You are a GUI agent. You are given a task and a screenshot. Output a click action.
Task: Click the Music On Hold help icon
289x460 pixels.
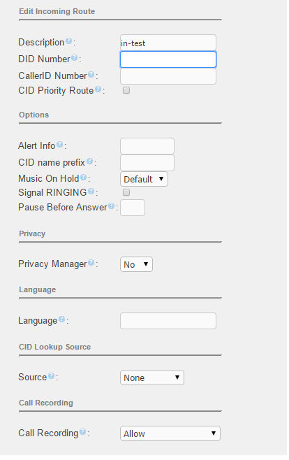[84, 177]
